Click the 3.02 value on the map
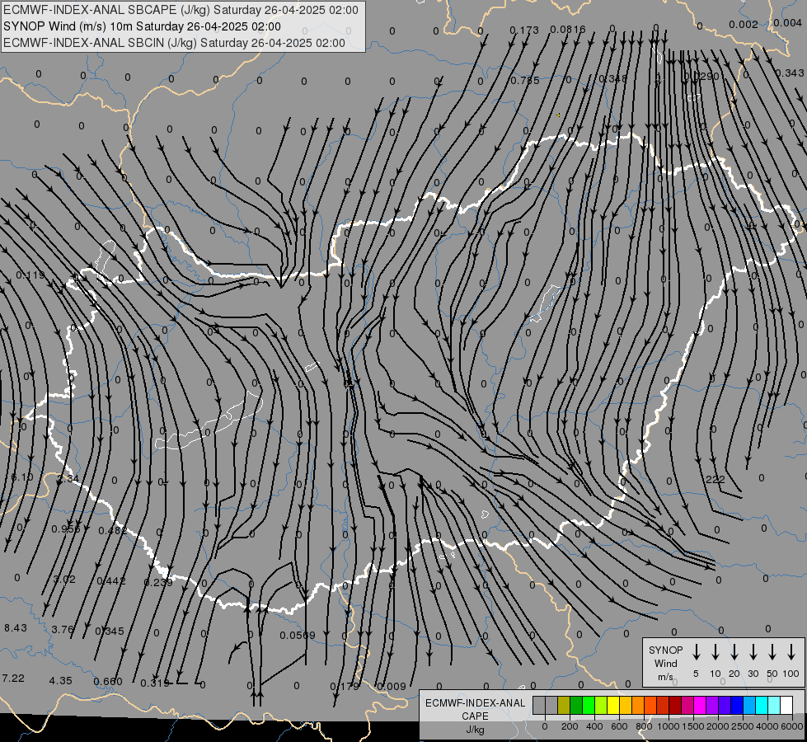807x742 pixels. (x=64, y=580)
